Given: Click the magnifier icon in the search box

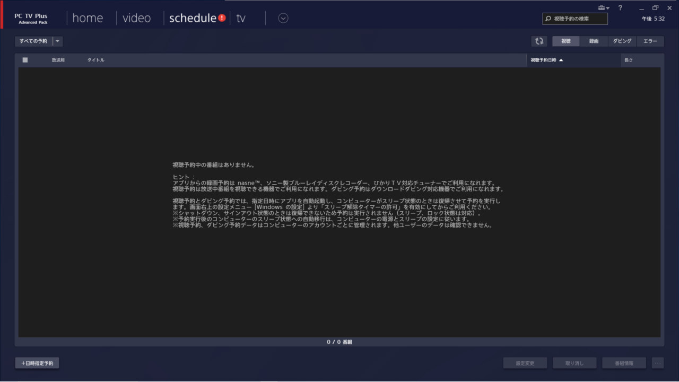Looking at the screenshot, I should 549,19.
